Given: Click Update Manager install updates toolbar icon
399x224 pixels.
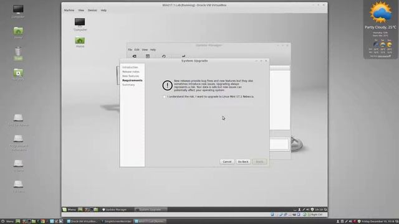Looking at the screenshot, I should (x=183, y=56).
